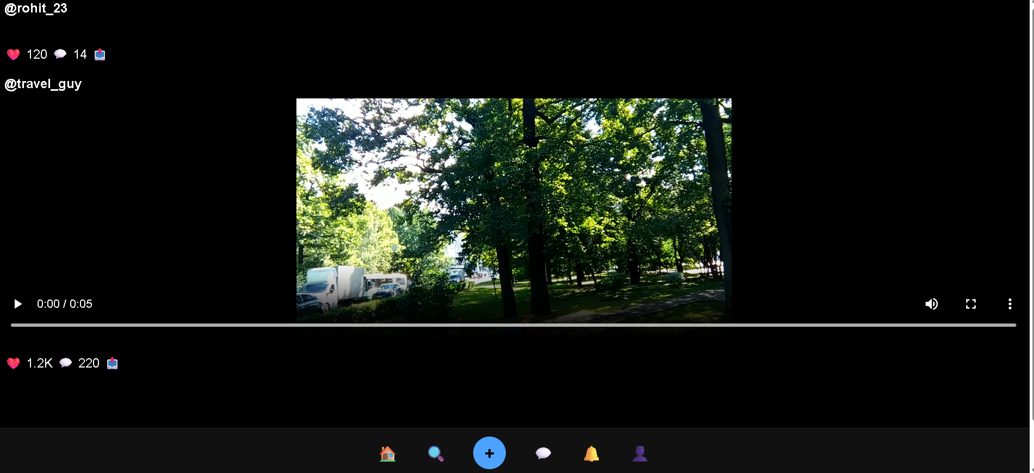1034x473 pixels.
Task: Go to Home in bottom navigation
Action: (387, 453)
